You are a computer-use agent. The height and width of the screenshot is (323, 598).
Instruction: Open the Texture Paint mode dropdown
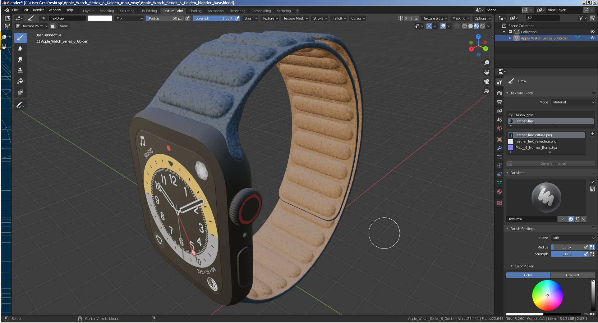point(32,26)
